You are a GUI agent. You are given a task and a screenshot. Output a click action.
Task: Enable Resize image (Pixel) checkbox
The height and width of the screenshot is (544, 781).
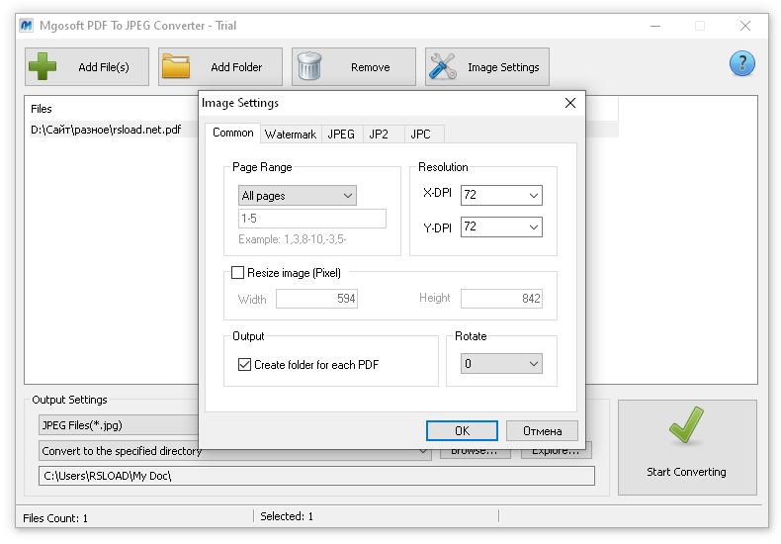coord(238,273)
